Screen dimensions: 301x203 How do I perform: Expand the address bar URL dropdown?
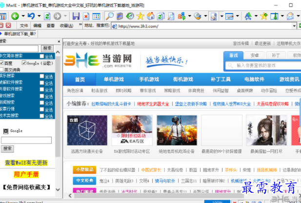pos(294,26)
